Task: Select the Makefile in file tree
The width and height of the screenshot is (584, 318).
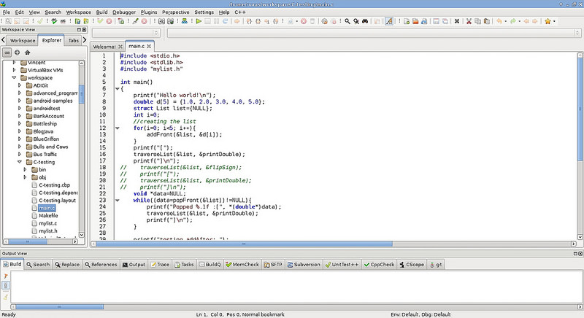Action: point(48,216)
